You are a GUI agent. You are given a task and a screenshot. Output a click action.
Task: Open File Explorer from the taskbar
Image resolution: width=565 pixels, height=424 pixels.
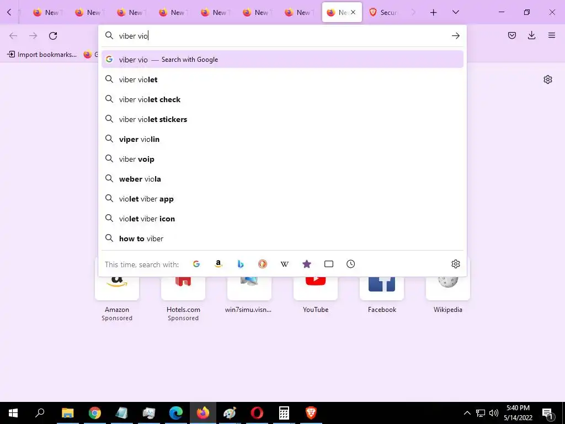(x=68, y=413)
